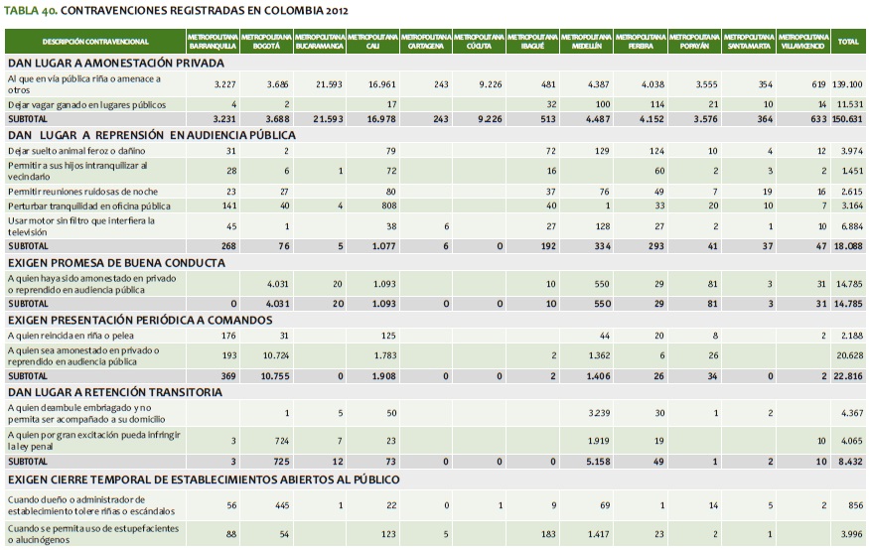869x550 pixels.
Task: Click the total cell showing 150.631
Action: (847, 119)
